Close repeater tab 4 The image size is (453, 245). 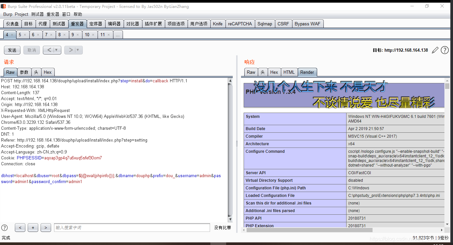(x=12, y=35)
